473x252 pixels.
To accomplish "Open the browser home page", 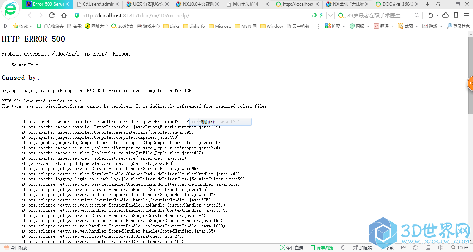I will click(64, 15).
